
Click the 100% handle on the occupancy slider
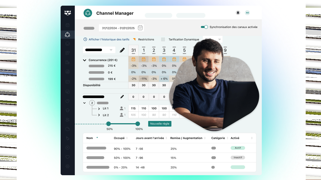tap(138, 123)
